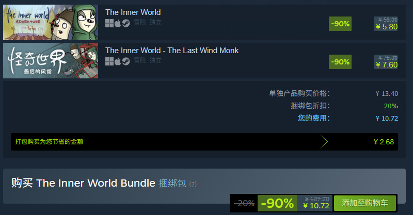The width and height of the screenshot is (413, 215).
Task: Click Apple macOS icon under The Inner World
Action: (x=118, y=23)
